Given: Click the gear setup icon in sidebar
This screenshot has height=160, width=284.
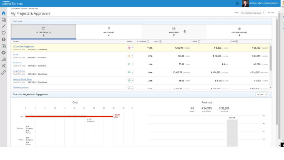Looking at the screenshot, I should (x=4, y=53).
